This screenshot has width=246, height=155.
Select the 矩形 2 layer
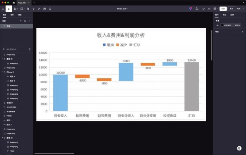(16, 125)
